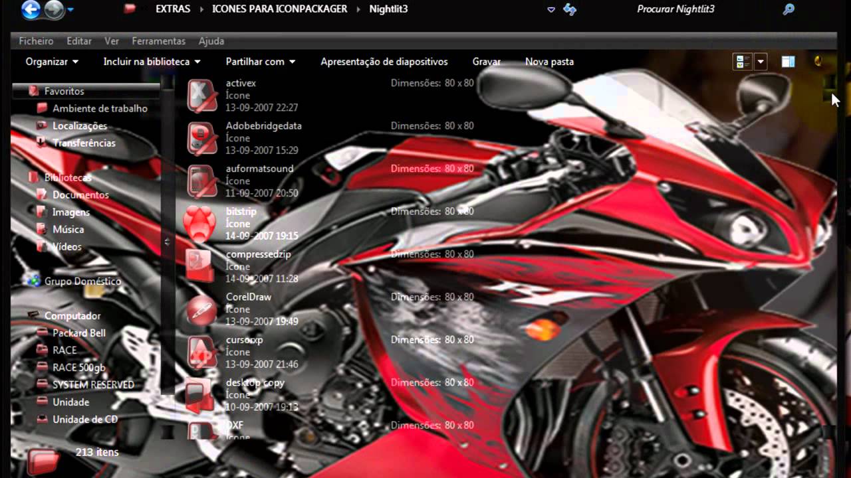Click the refresh icon beside the address bar

pos(570,9)
